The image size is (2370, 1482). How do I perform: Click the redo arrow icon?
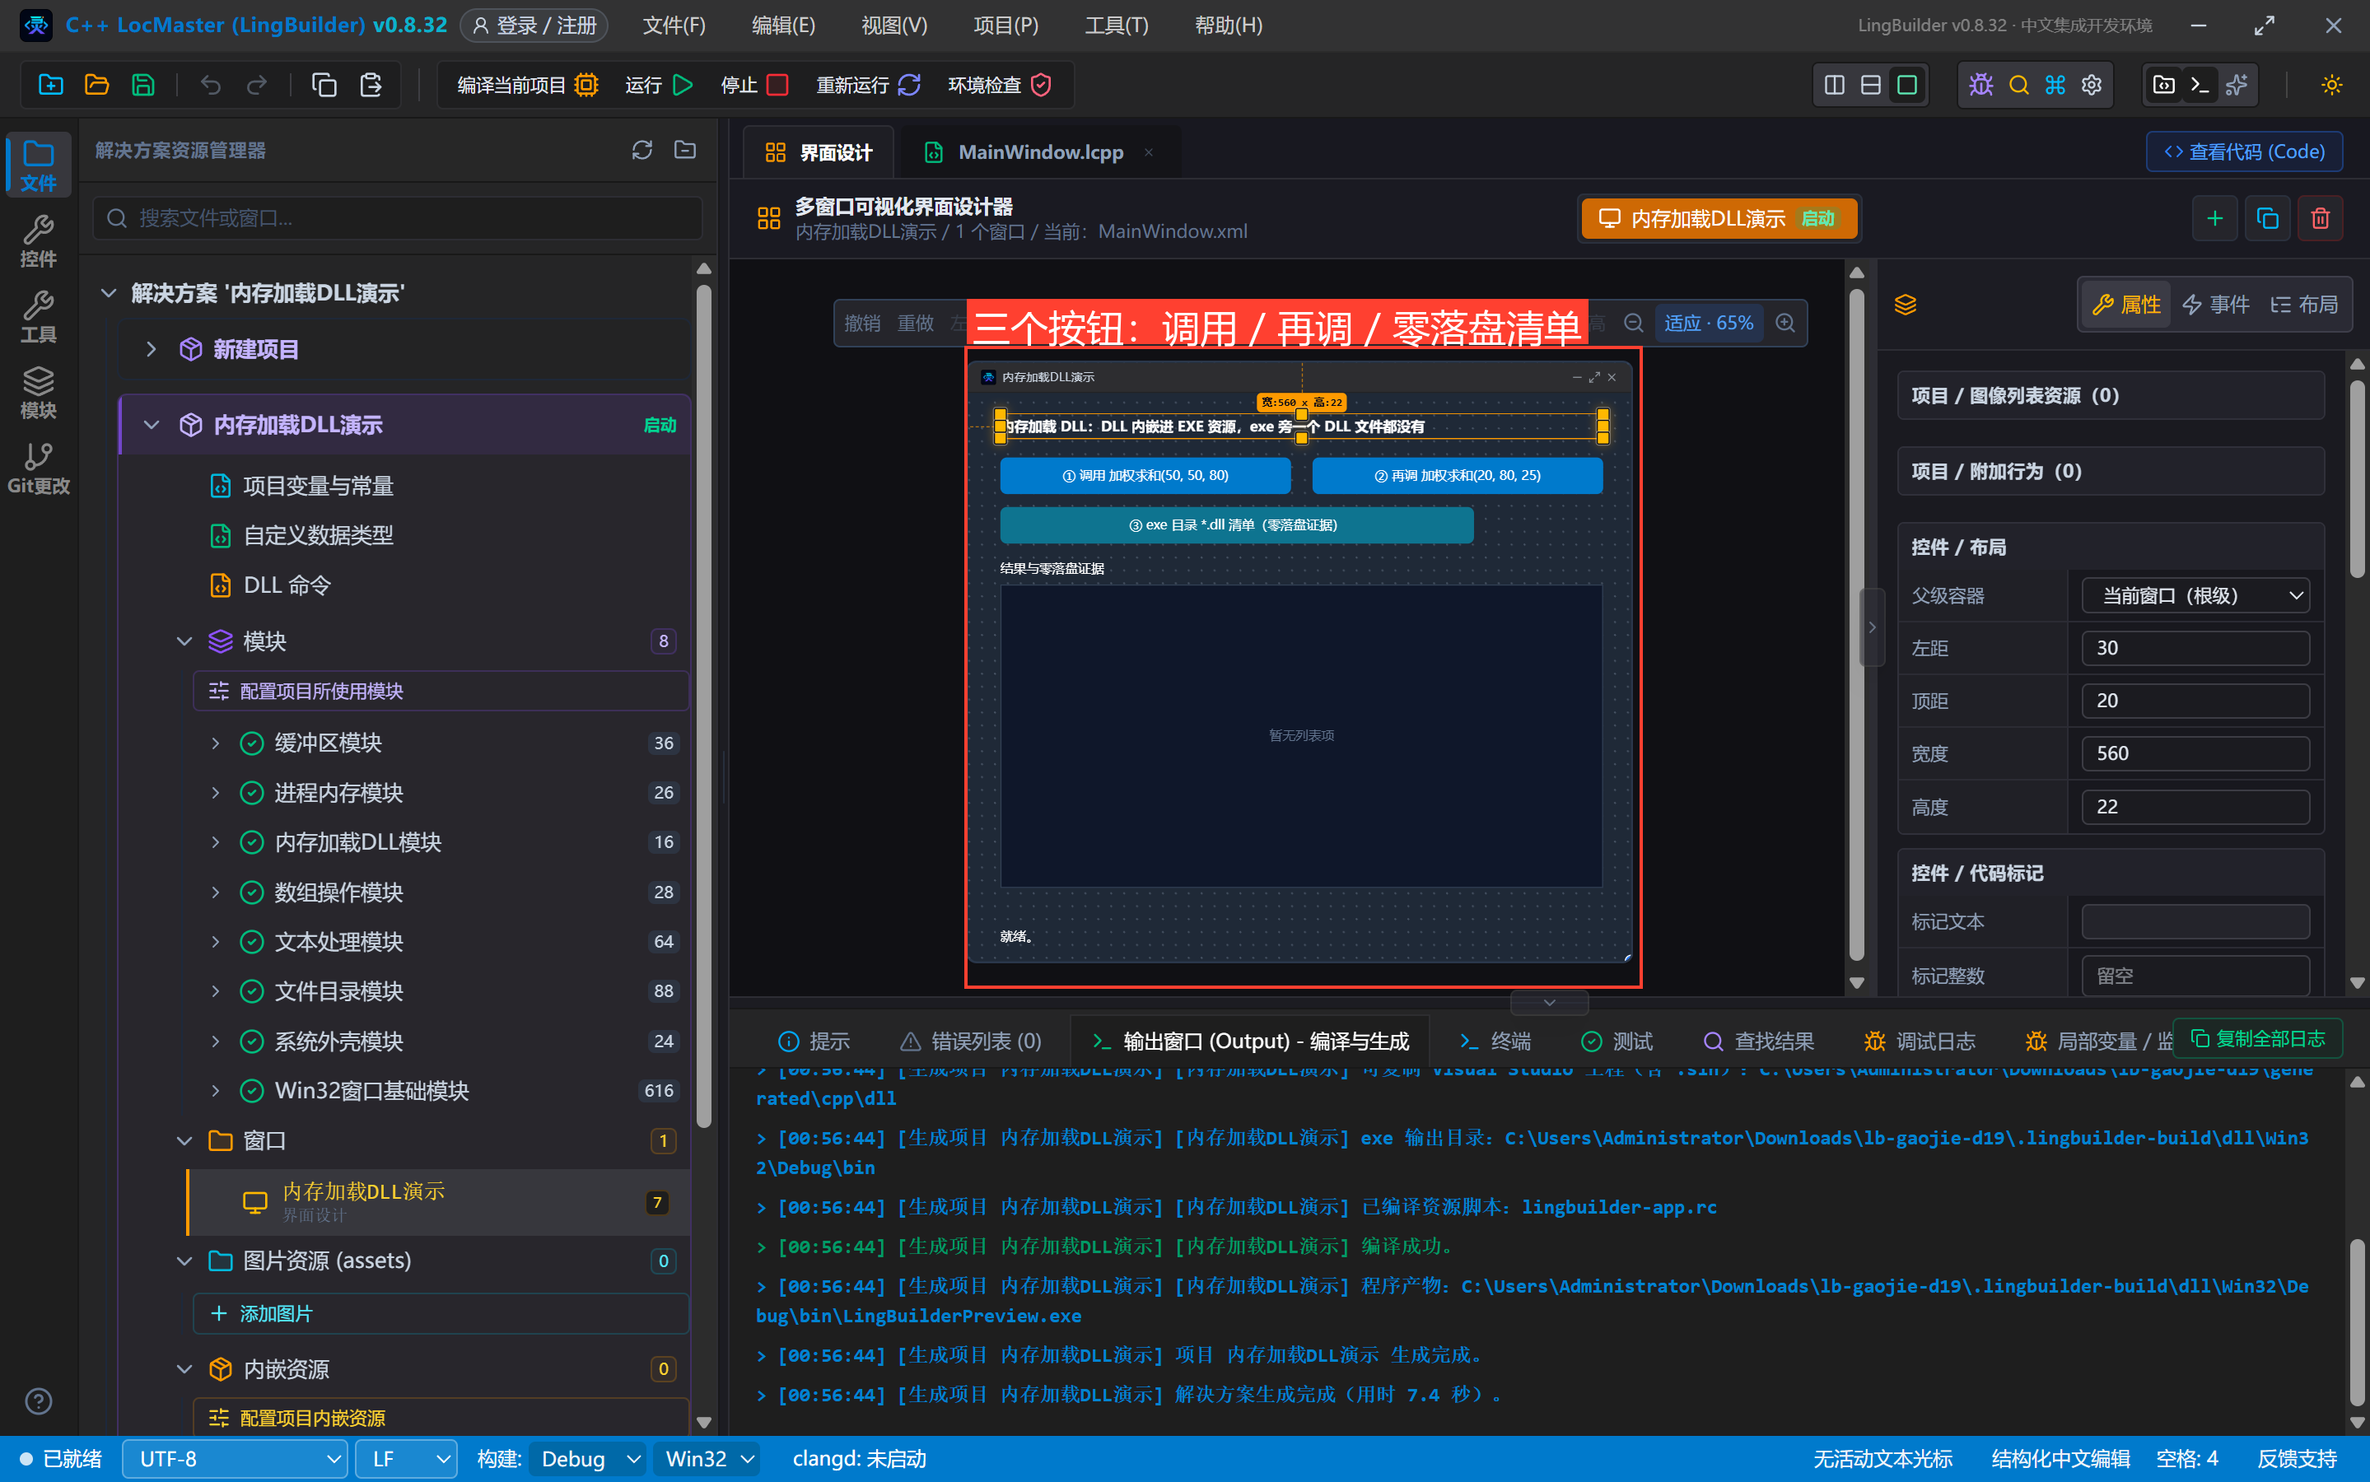(x=257, y=86)
